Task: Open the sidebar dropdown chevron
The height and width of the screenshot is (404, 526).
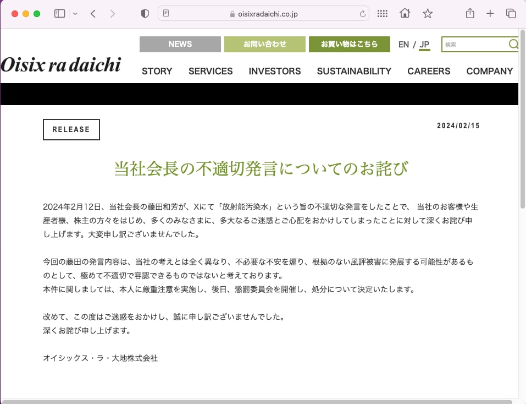Action: [75, 14]
